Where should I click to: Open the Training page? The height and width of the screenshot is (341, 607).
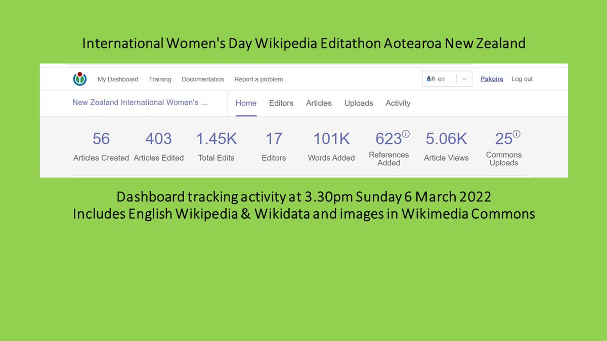(x=160, y=79)
